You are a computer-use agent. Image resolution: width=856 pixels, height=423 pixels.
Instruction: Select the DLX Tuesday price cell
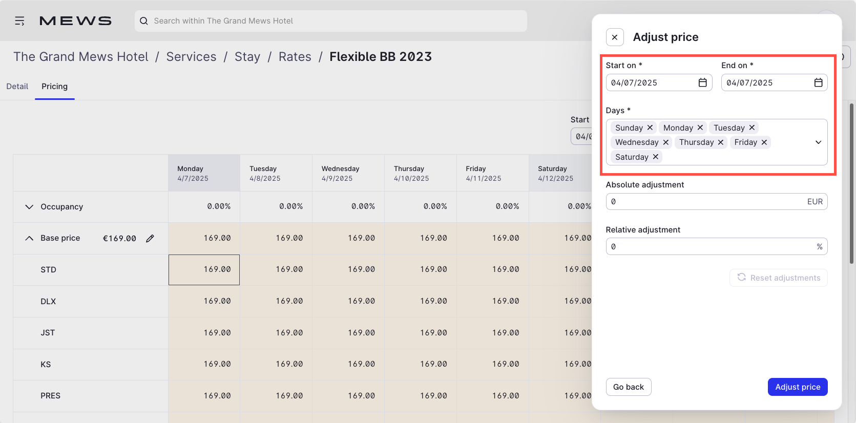pos(276,301)
